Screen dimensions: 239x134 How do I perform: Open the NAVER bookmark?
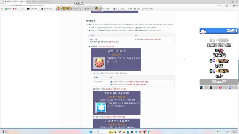[8, 9]
